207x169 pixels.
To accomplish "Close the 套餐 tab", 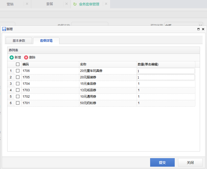I will point(66,4).
